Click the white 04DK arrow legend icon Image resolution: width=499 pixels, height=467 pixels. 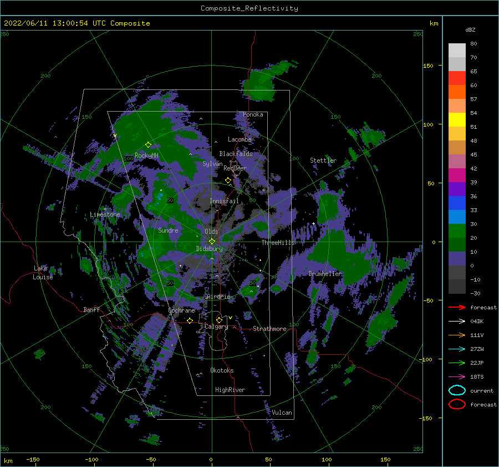pyautogui.click(x=457, y=321)
